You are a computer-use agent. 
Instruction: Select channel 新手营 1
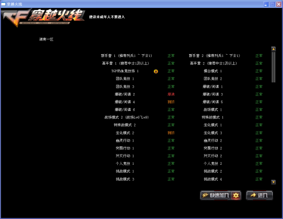pyautogui.click(x=126, y=56)
